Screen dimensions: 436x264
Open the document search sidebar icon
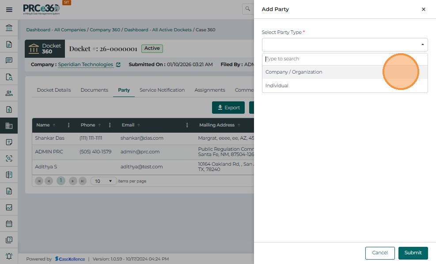pyautogui.click(x=9, y=77)
